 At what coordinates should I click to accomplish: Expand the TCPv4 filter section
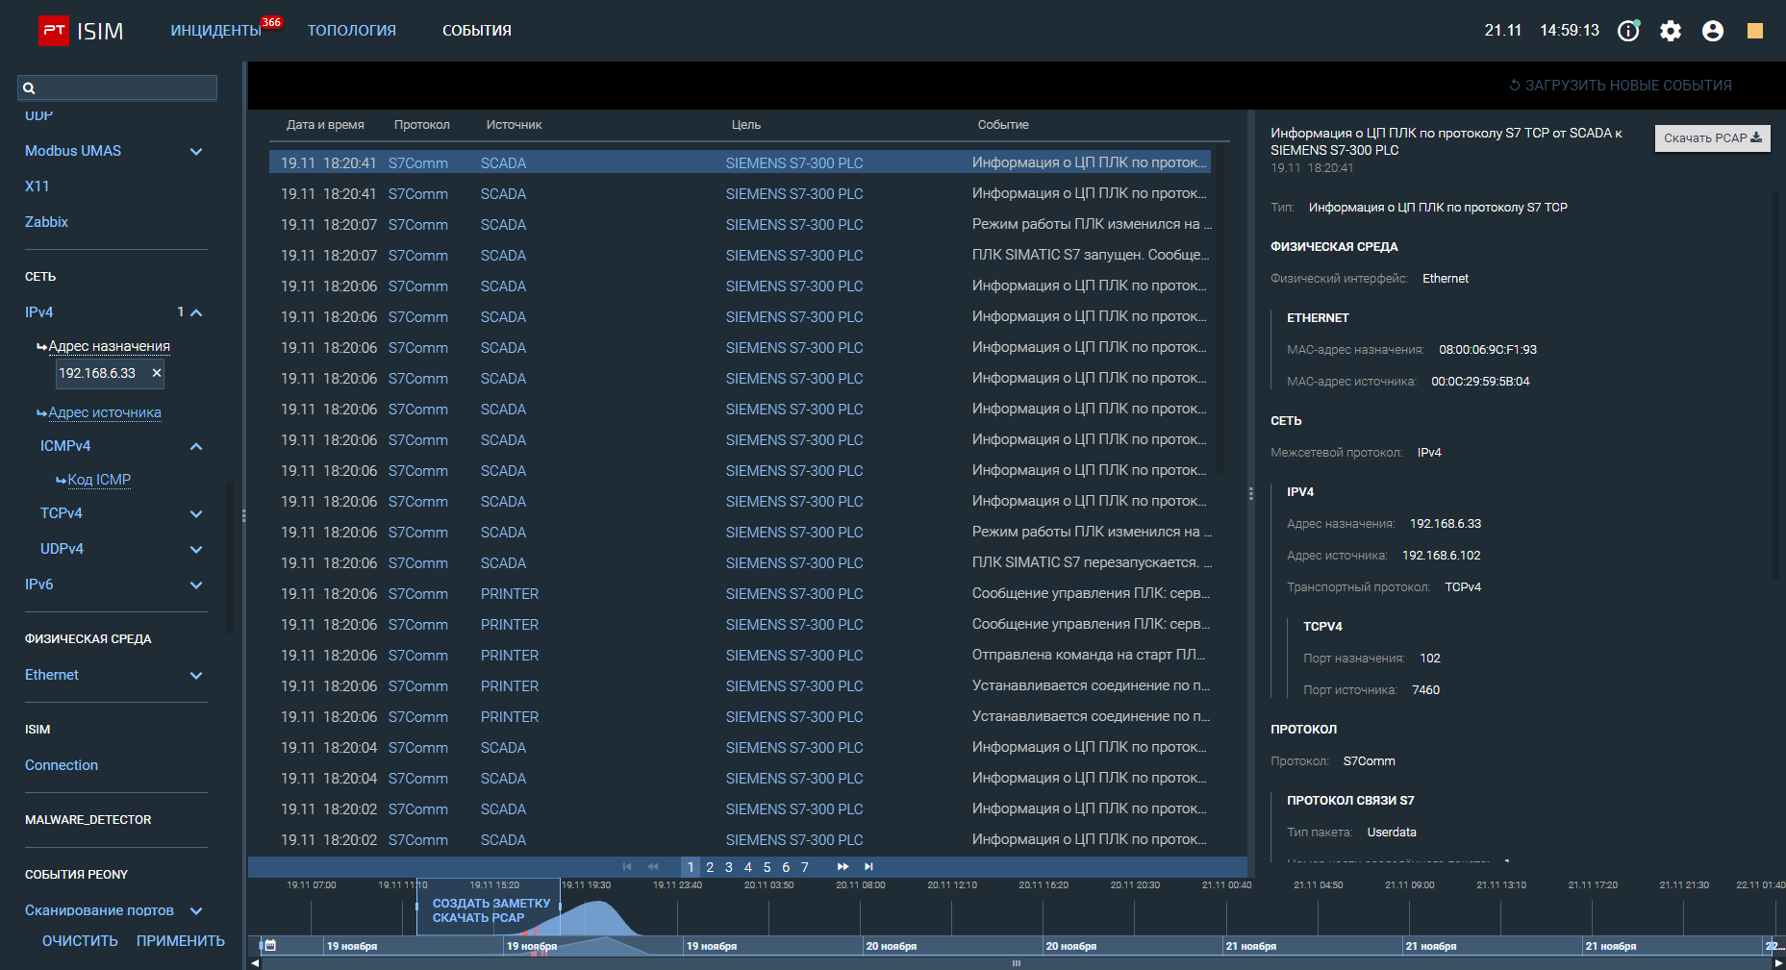pyautogui.click(x=196, y=514)
